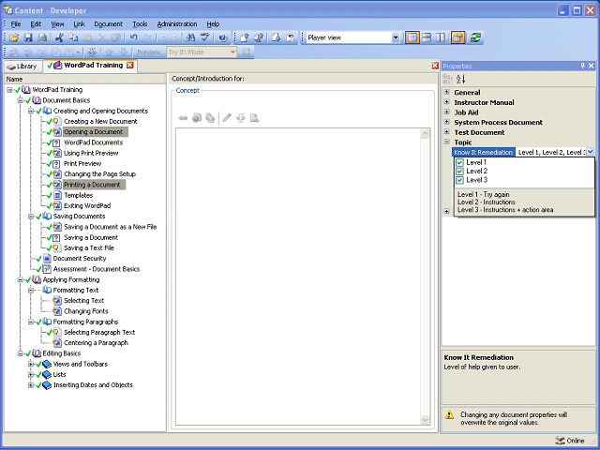Open the Administration menu

pyautogui.click(x=177, y=24)
